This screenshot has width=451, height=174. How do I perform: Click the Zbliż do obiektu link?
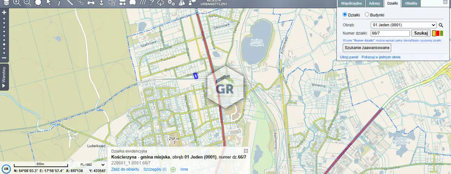tap(125, 169)
